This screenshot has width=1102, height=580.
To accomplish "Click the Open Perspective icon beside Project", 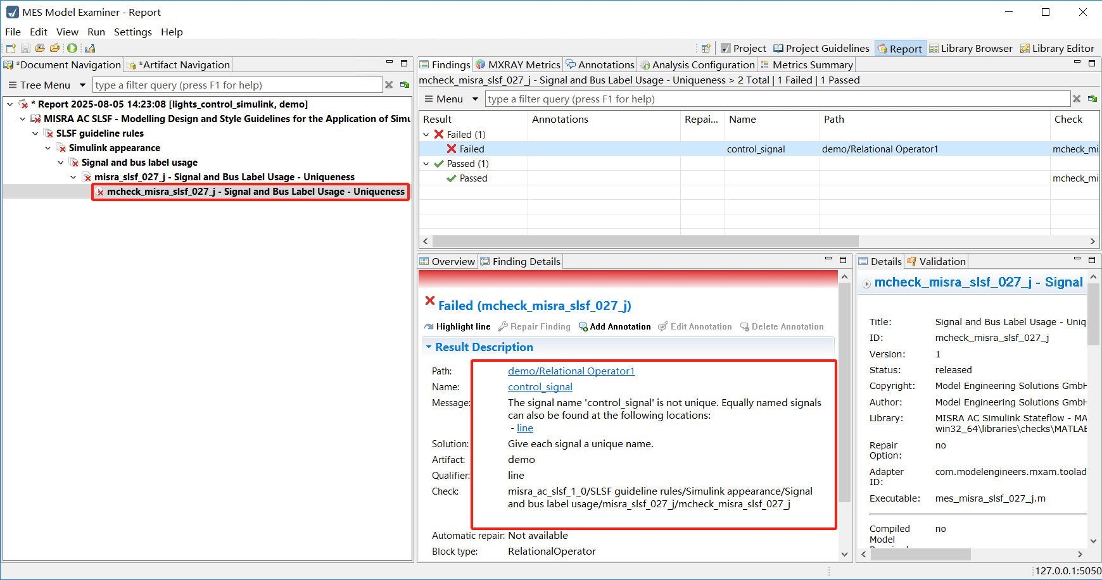I will tap(706, 48).
